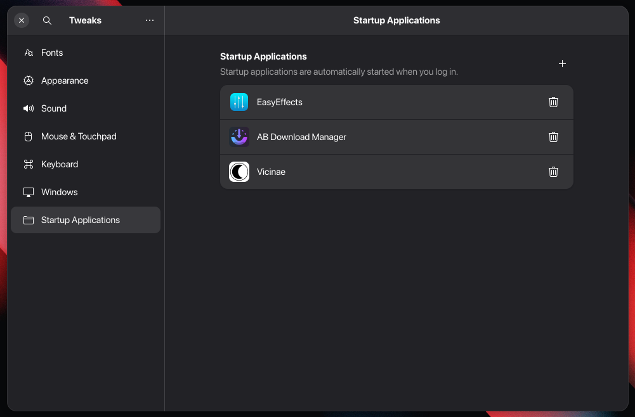Click the EasyEffects app icon
This screenshot has width=635, height=417.
click(x=239, y=101)
